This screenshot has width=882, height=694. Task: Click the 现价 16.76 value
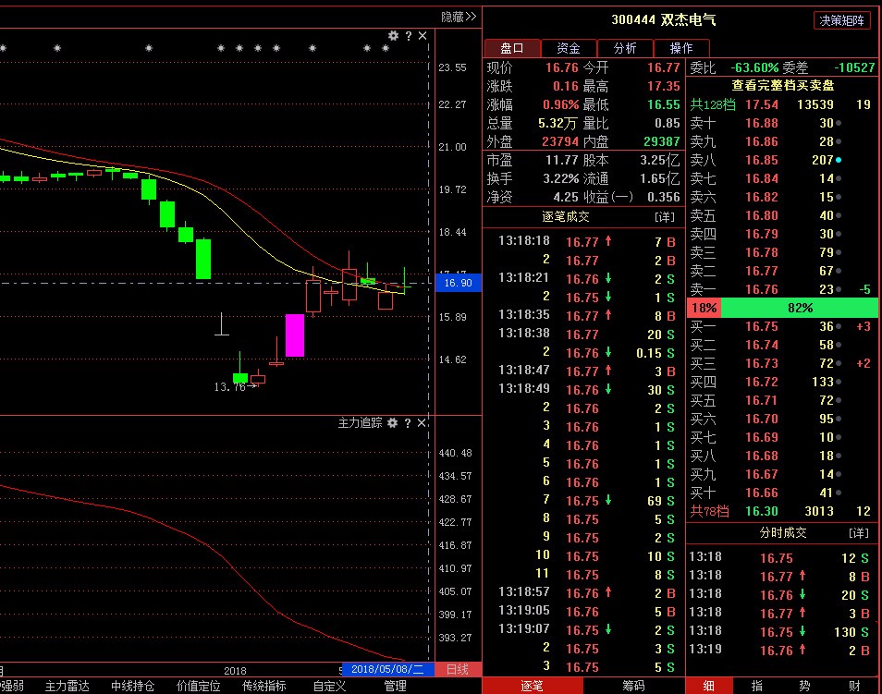(561, 67)
